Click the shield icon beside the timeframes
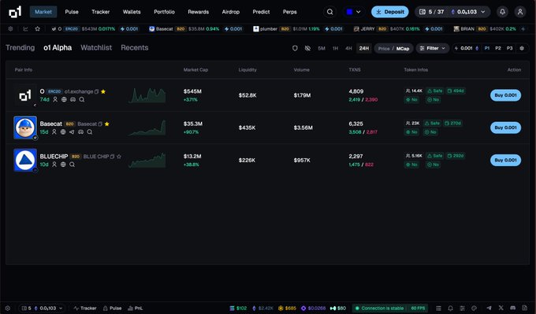Viewport: 536px width, 314px height. point(295,48)
